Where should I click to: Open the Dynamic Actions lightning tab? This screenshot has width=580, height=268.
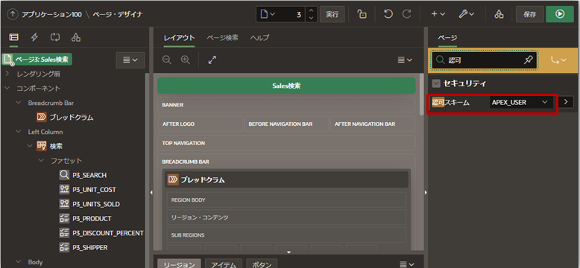coord(34,37)
